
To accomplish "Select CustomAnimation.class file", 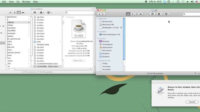I will (x=47, y=63).
